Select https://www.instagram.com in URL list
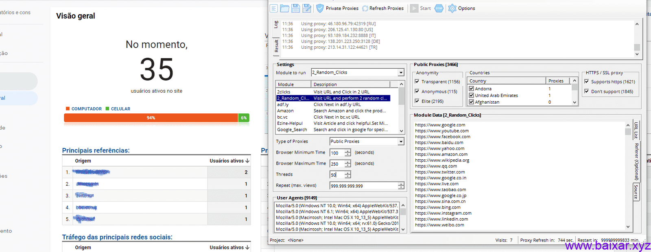 coord(443,213)
